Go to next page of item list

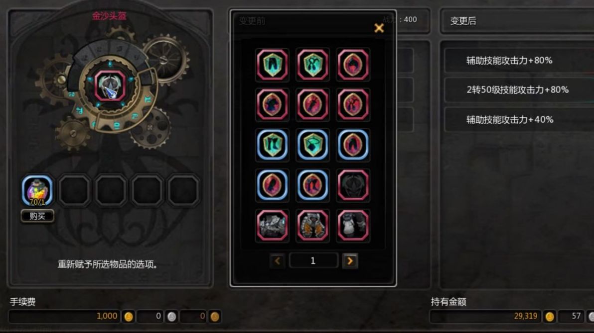[x=350, y=261]
